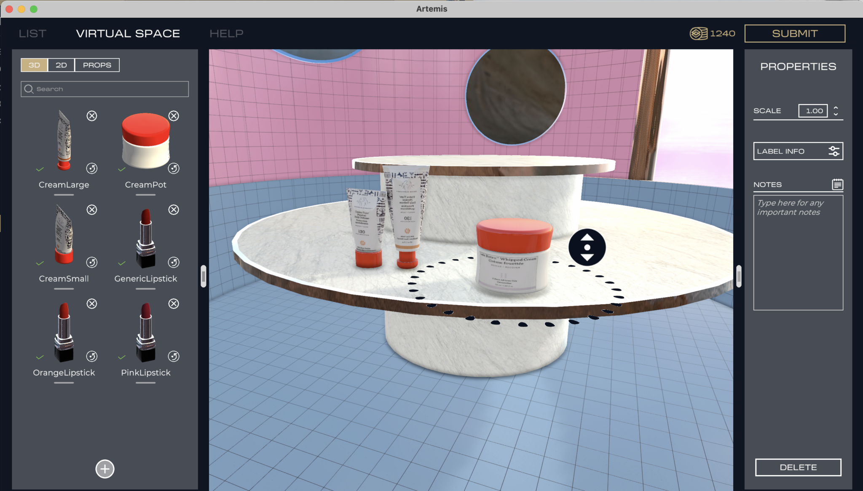Click the plus icon to add an asset
The width and height of the screenshot is (863, 491).
coord(105,468)
